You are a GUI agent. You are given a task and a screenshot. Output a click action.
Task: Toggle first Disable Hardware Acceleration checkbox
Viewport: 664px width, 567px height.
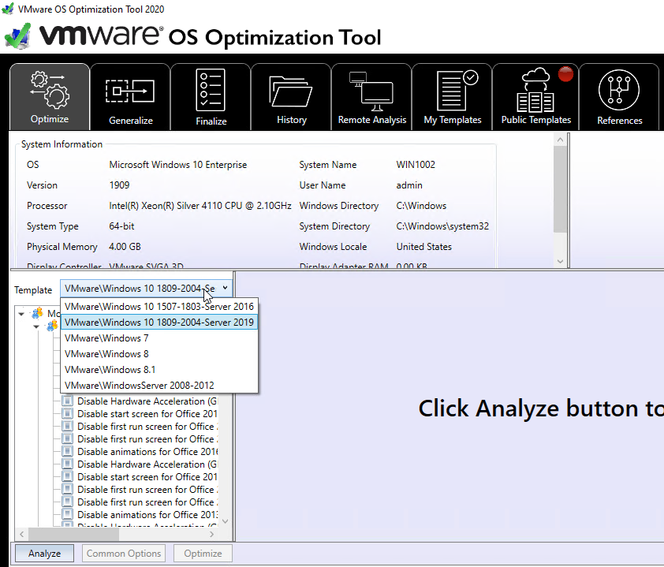67,401
